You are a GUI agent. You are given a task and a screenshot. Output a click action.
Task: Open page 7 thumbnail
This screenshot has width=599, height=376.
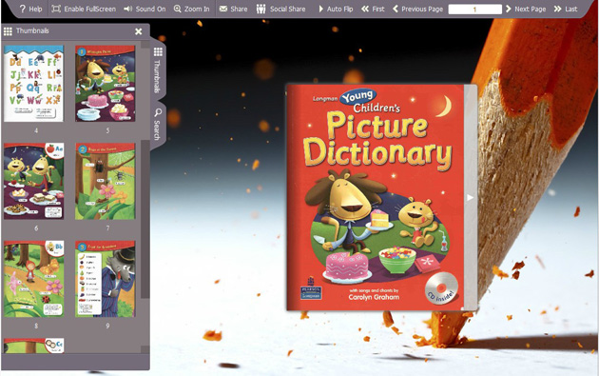(x=105, y=181)
